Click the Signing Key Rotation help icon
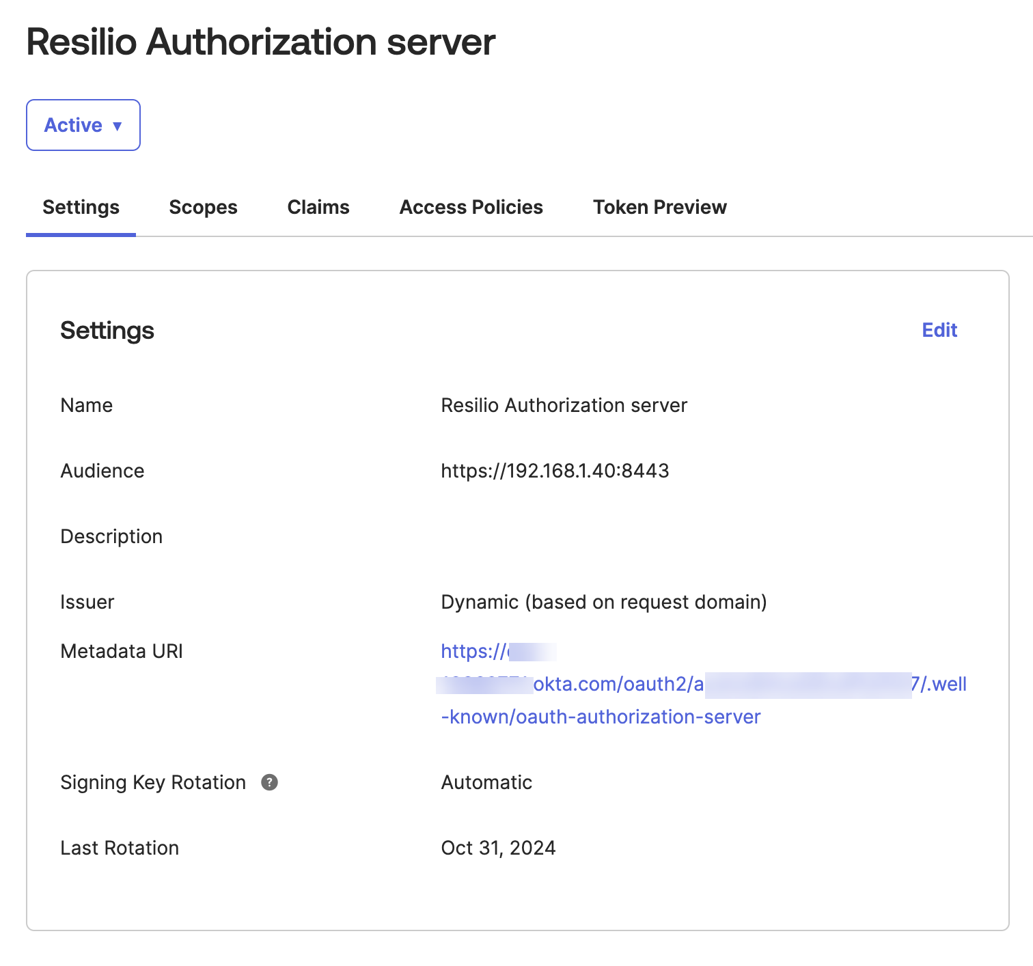 pyautogui.click(x=270, y=782)
